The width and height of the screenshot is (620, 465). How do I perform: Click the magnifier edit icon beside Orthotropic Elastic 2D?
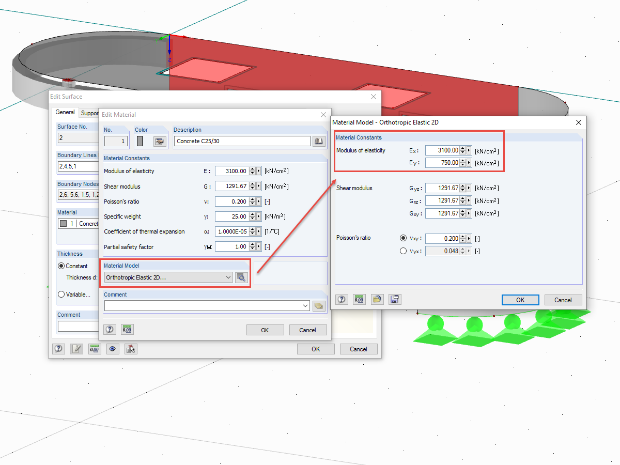[x=241, y=277]
